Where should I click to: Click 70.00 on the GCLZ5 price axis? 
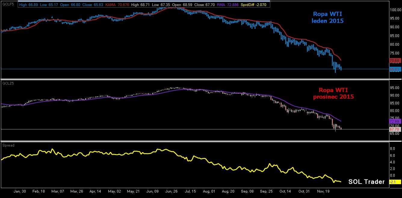click(x=395, y=125)
